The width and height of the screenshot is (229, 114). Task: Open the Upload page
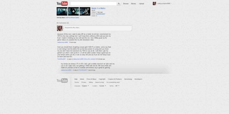click(x=142, y=3)
